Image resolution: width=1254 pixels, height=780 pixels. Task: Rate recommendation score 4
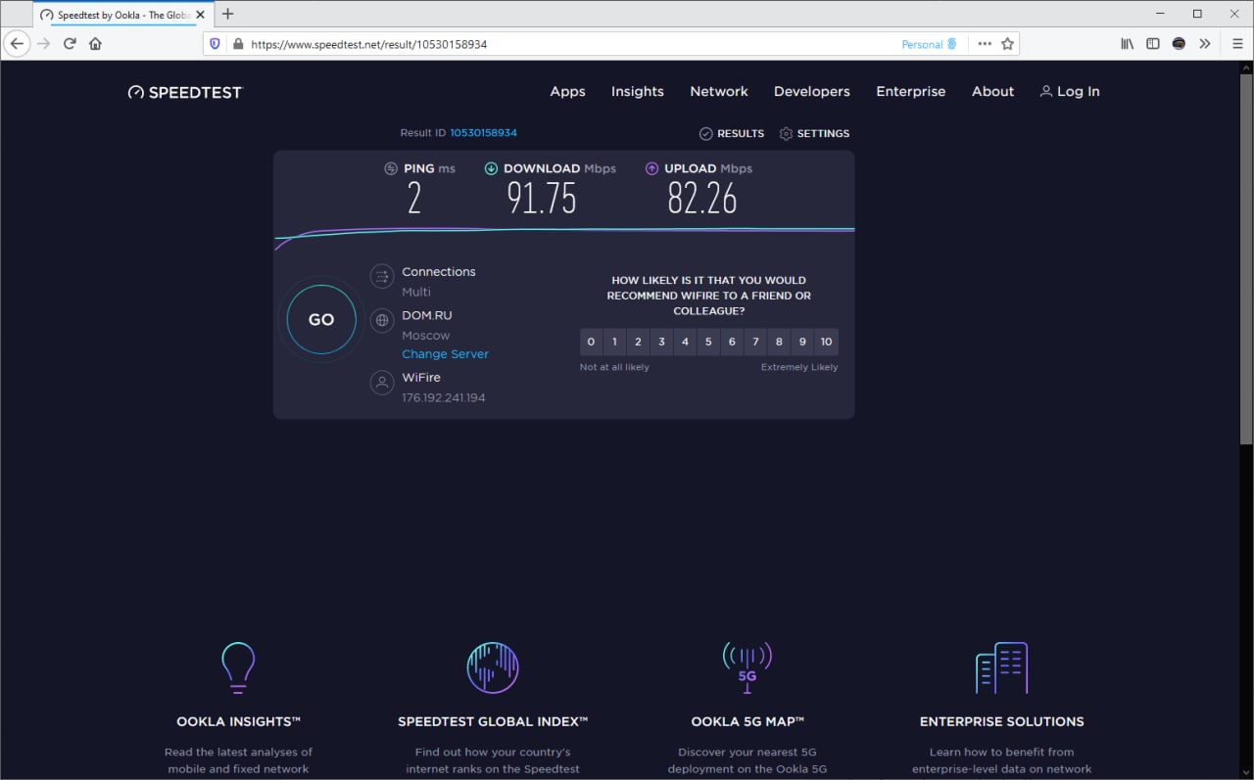tap(685, 342)
